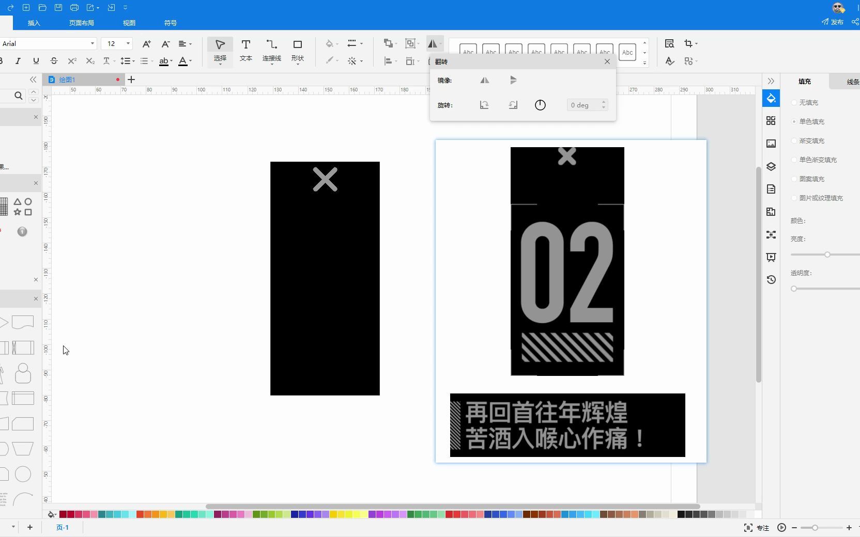Open the Arial font family dropdown

92,44
